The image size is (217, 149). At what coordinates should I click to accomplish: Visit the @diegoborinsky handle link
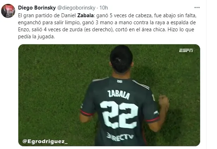pyautogui.click(x=76, y=8)
